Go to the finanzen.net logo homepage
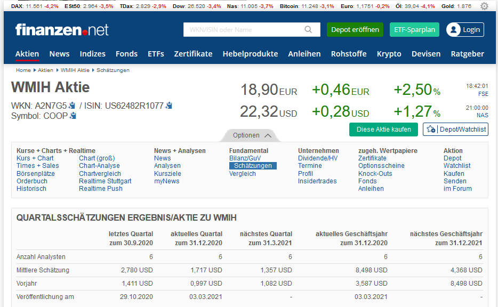 62,29
